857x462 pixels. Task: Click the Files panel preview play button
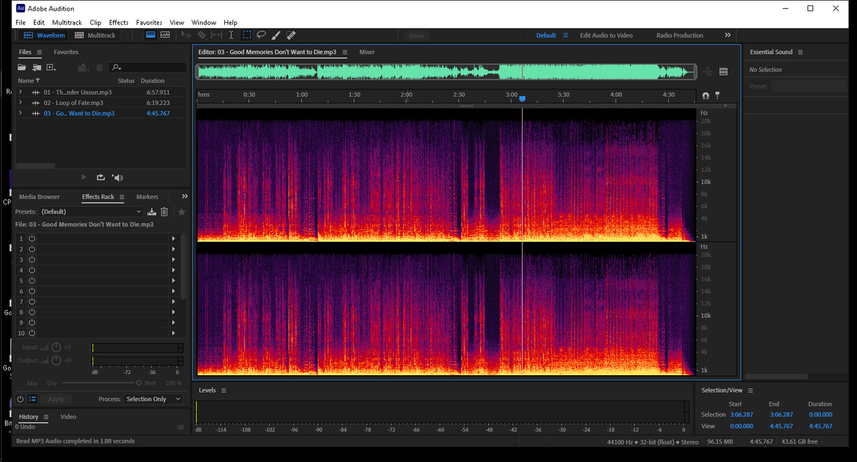pyautogui.click(x=84, y=177)
